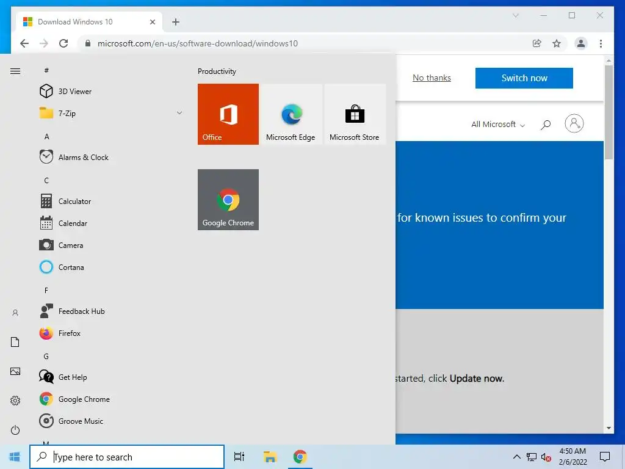Open the 7-Zip folder entry

coord(112,113)
